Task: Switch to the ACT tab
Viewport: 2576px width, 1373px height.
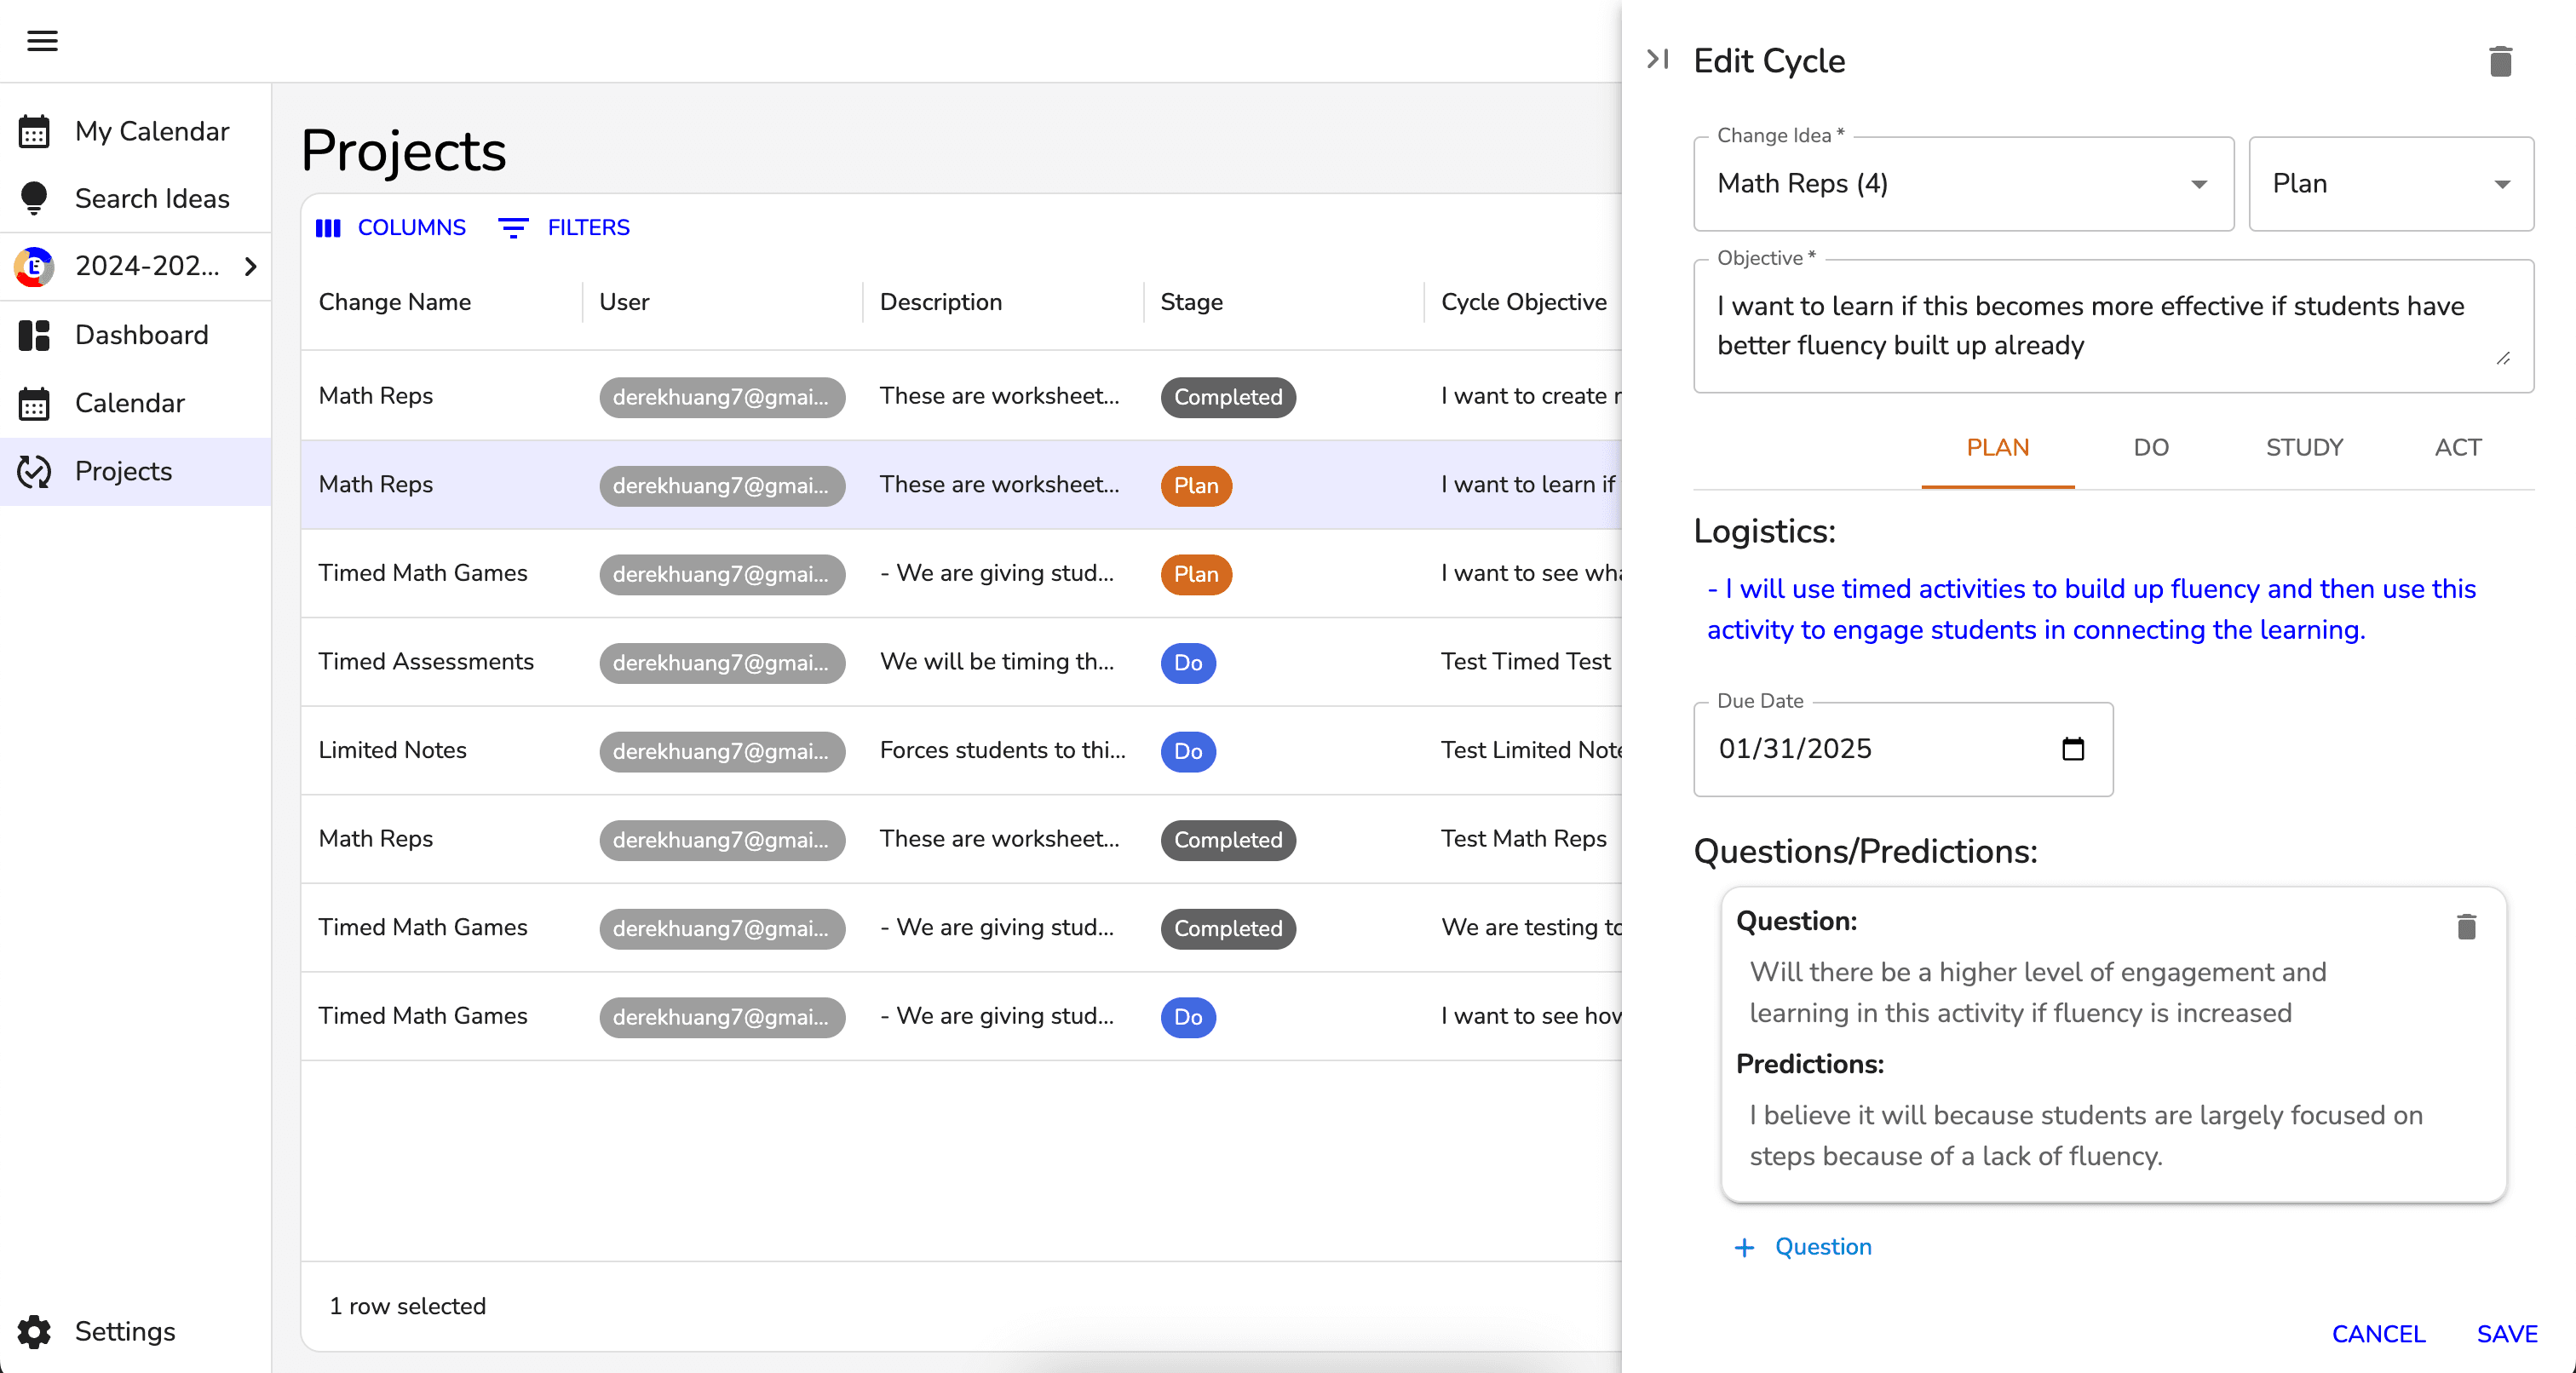Action: click(x=2457, y=448)
